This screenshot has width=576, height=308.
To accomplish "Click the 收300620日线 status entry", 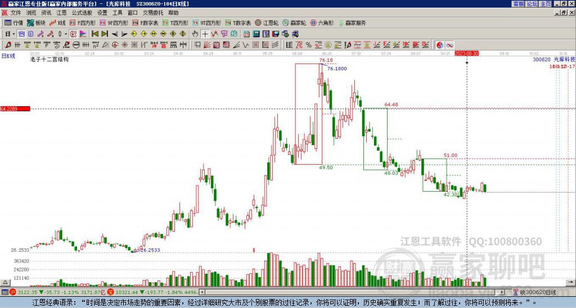I will tap(538, 292).
